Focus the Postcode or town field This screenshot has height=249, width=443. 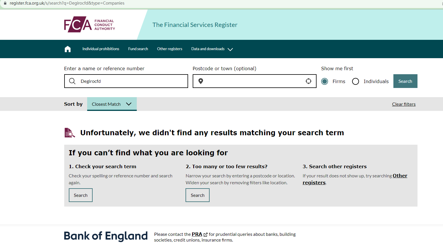pyautogui.click(x=252, y=81)
